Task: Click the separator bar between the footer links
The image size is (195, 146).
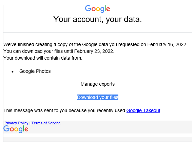Action: pos(30,123)
